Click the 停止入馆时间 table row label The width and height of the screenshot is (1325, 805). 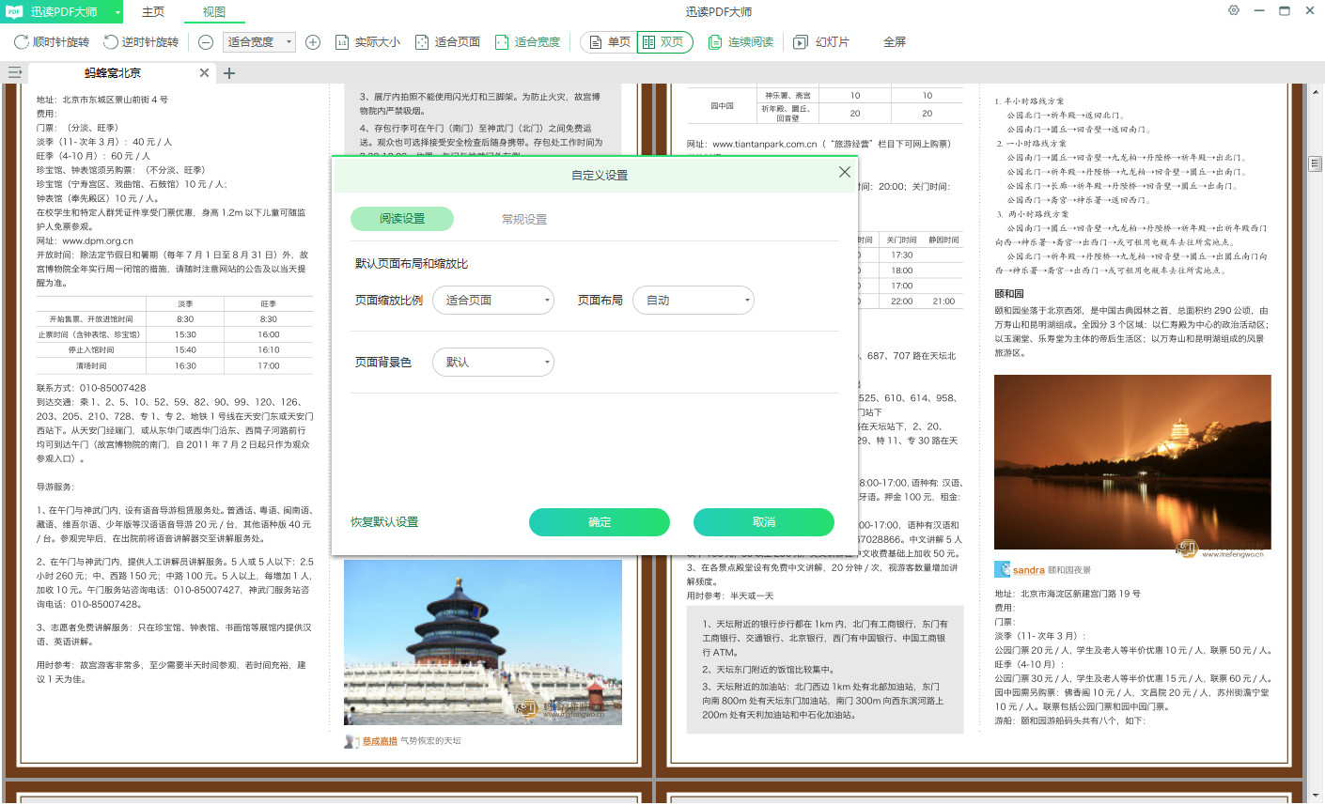click(x=91, y=349)
